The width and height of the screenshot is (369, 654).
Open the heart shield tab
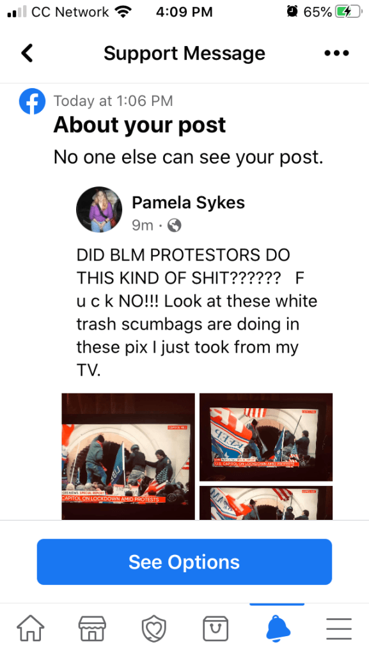(153, 628)
